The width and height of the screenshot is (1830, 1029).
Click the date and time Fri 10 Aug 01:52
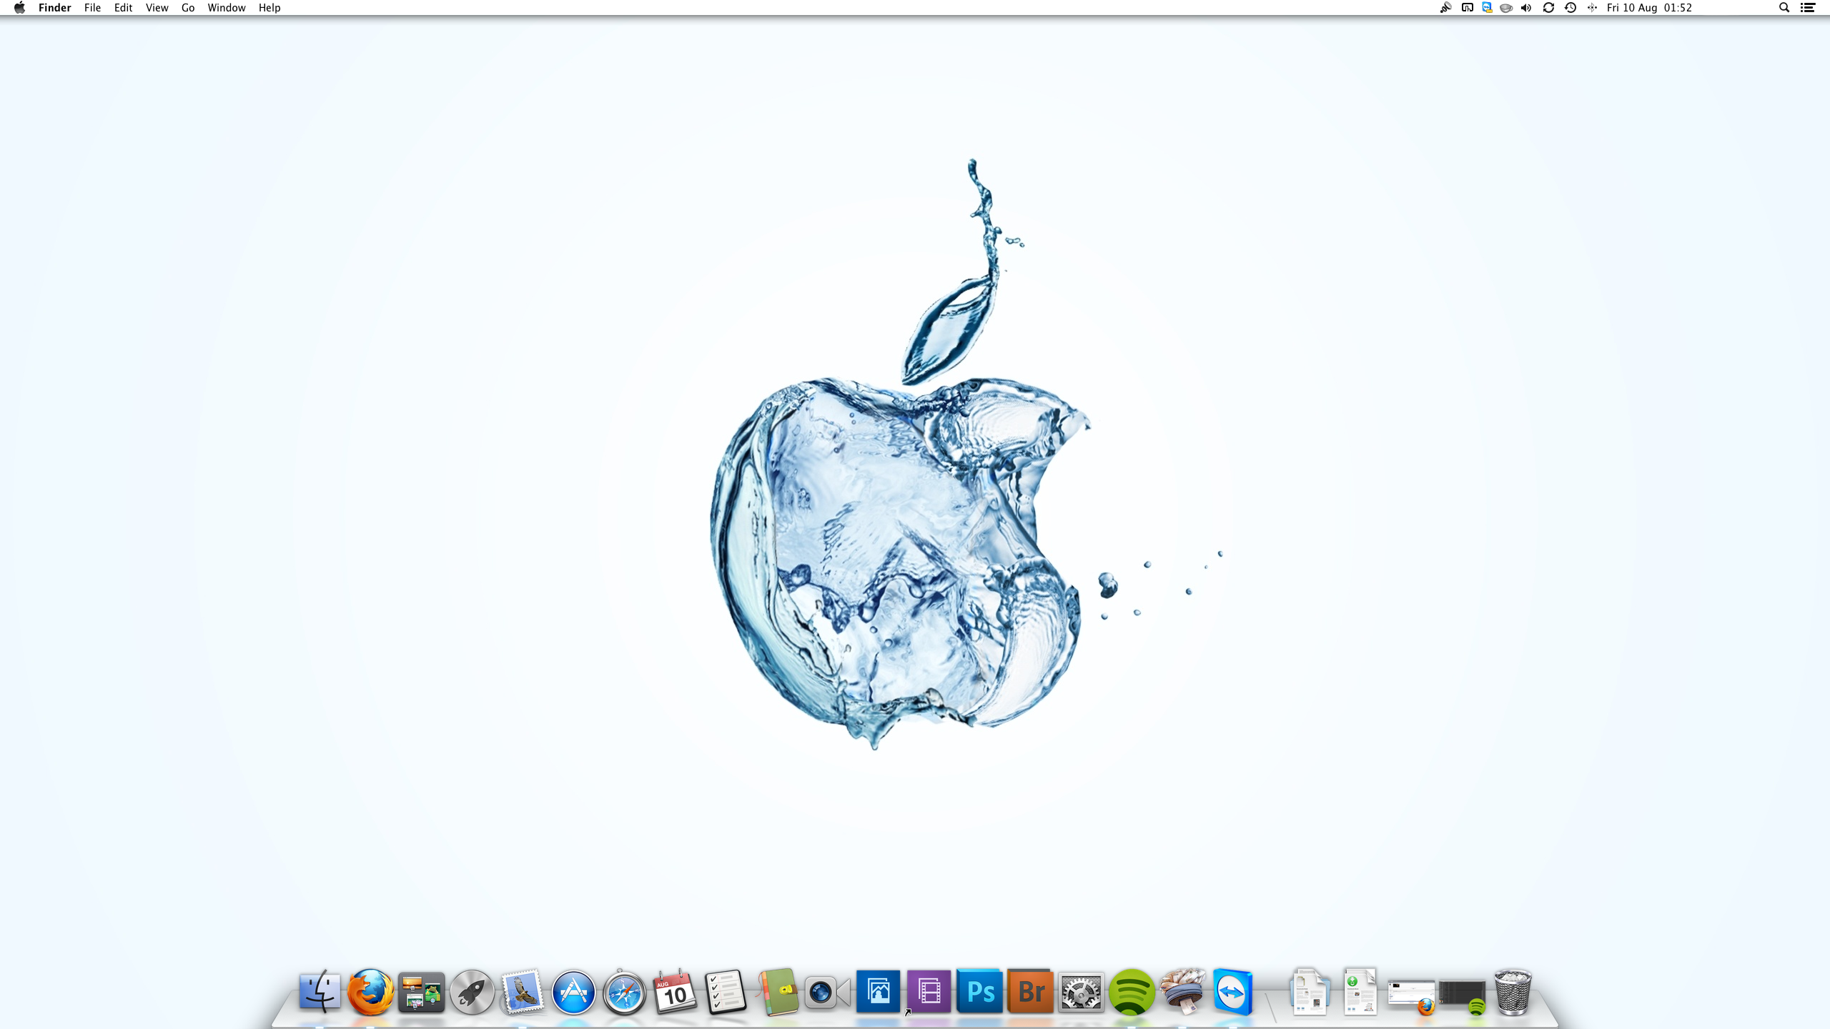click(x=1650, y=8)
